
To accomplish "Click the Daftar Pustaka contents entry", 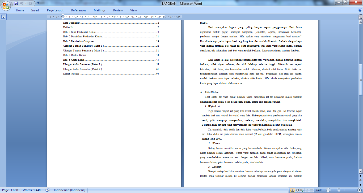I will tap(111, 74).
